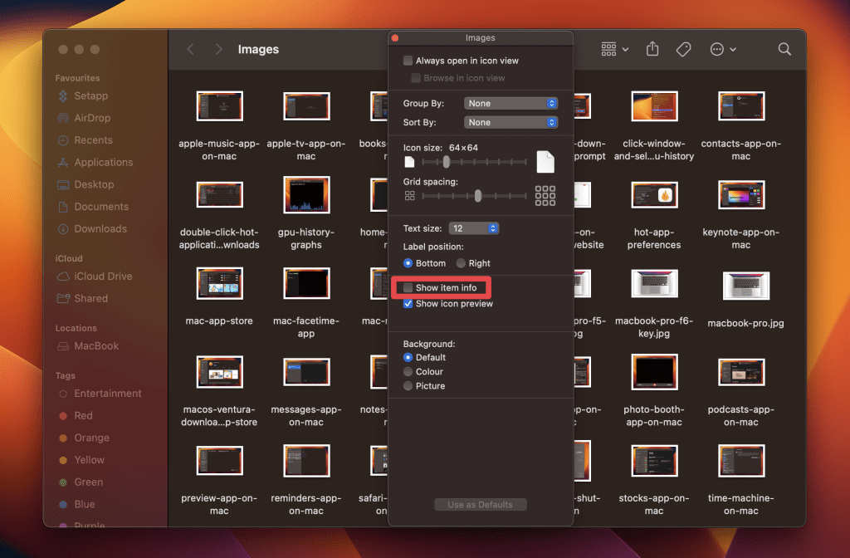Open the Share toolbar icon
This screenshot has width=850, height=558.
coord(652,49)
